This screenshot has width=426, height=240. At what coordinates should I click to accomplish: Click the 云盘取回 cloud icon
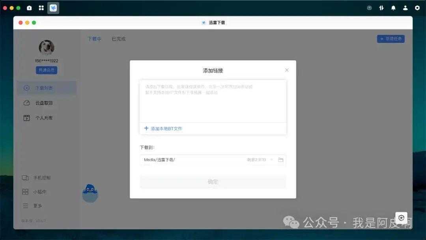point(27,103)
